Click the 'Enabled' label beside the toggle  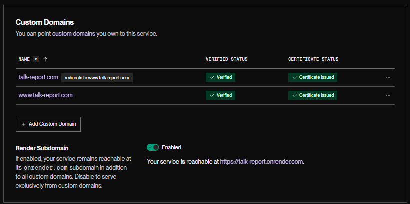(171, 147)
